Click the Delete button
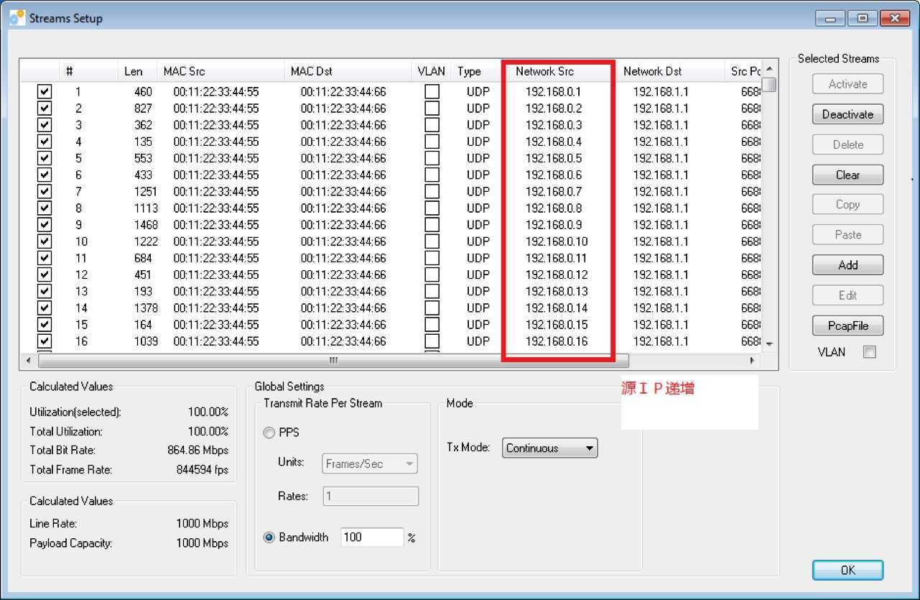This screenshot has height=600, width=920. point(847,144)
